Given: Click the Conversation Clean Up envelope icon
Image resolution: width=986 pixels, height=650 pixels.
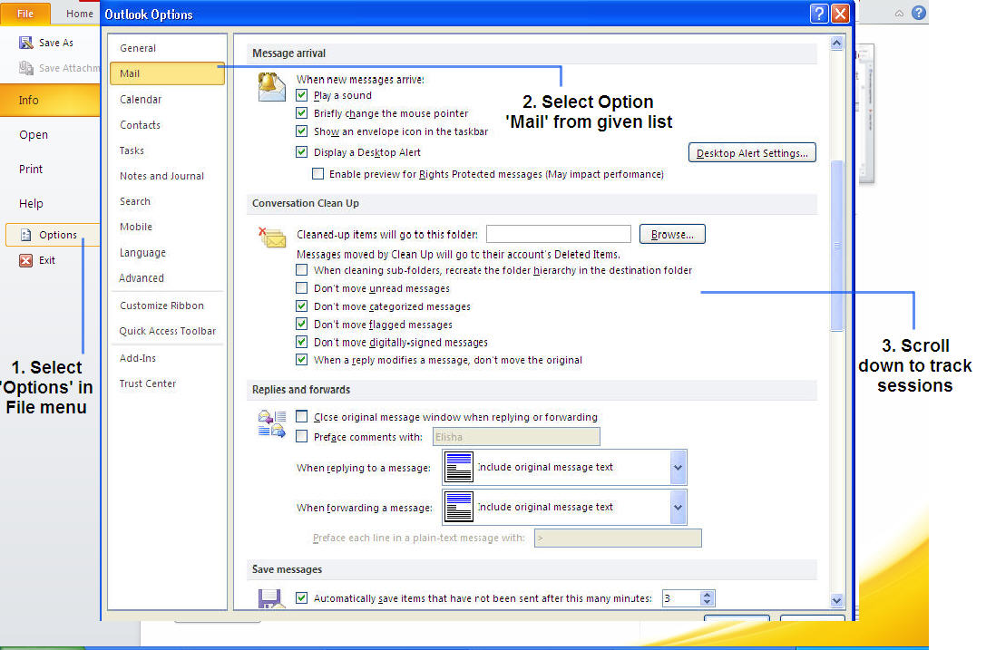Looking at the screenshot, I should coord(271,237).
